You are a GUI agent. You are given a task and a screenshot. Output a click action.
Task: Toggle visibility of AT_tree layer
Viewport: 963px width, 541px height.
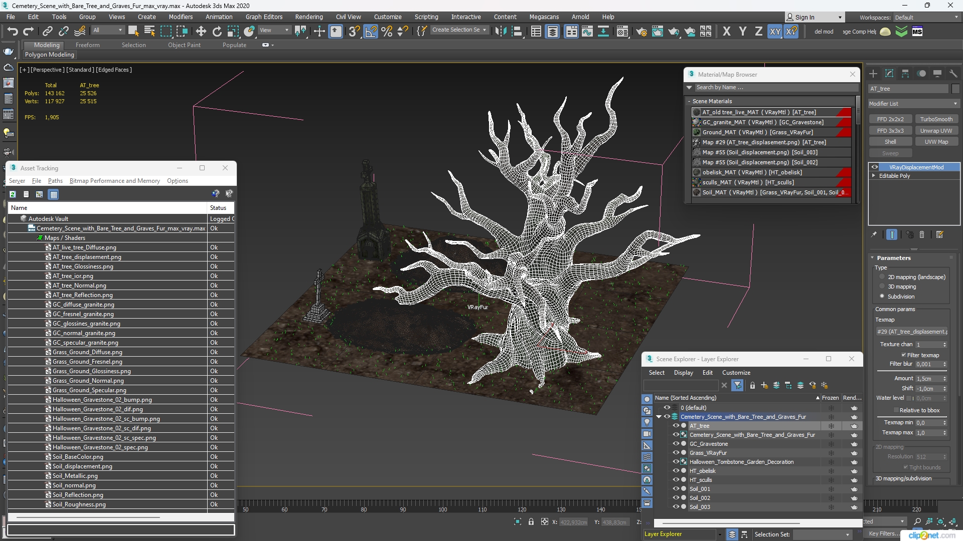(676, 425)
